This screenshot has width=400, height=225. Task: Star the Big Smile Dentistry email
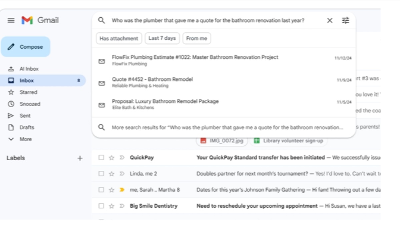point(112,206)
